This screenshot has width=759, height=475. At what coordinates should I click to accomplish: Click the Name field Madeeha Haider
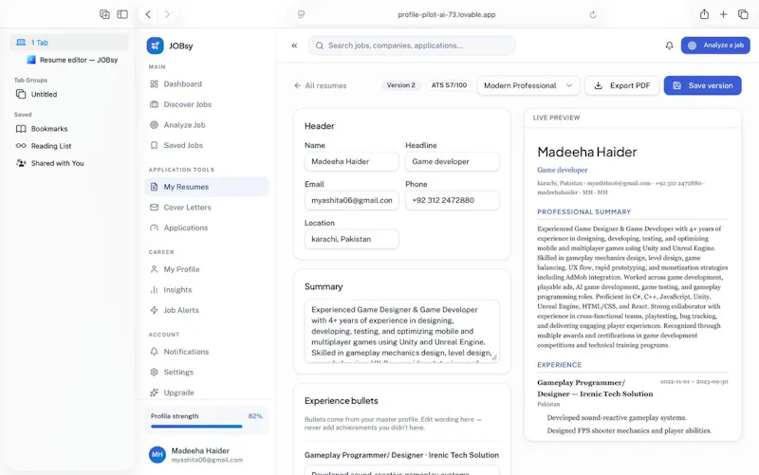click(351, 161)
